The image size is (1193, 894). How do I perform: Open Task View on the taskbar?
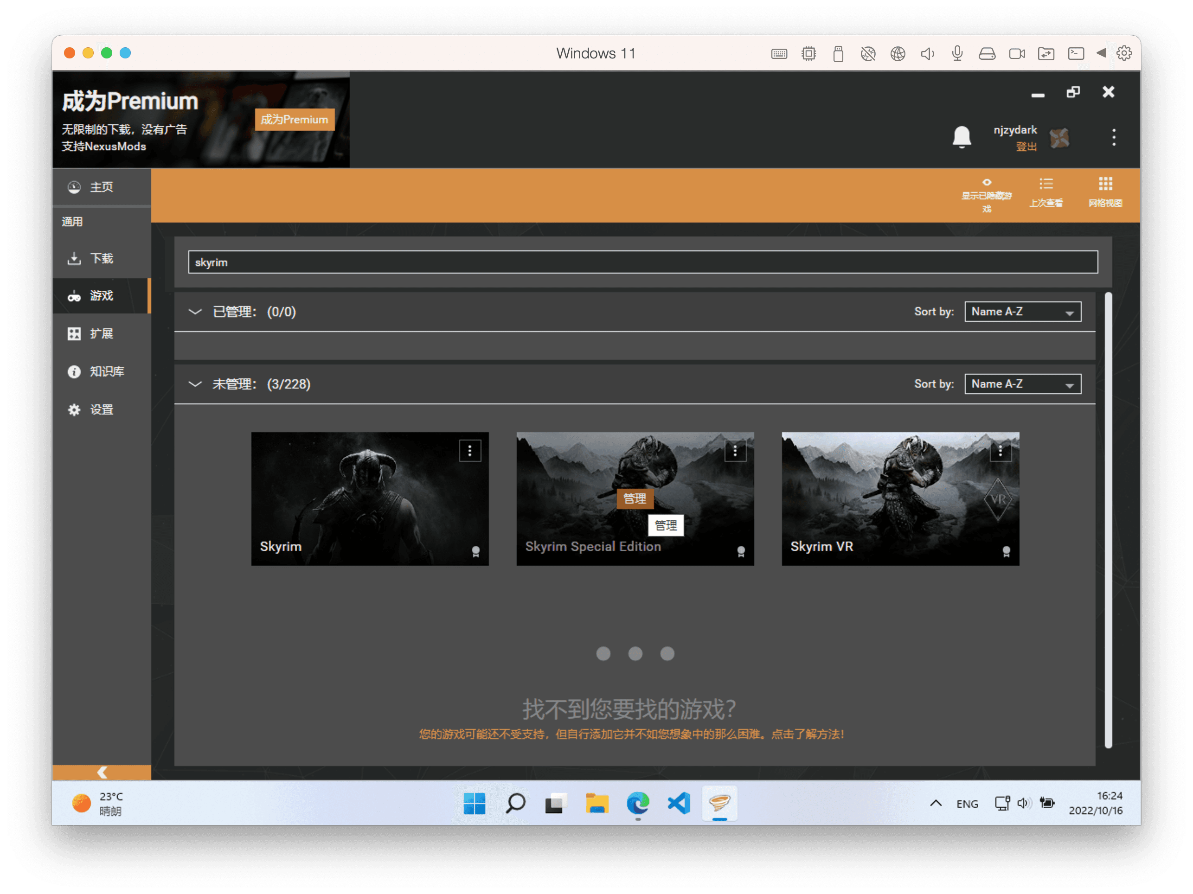point(556,804)
